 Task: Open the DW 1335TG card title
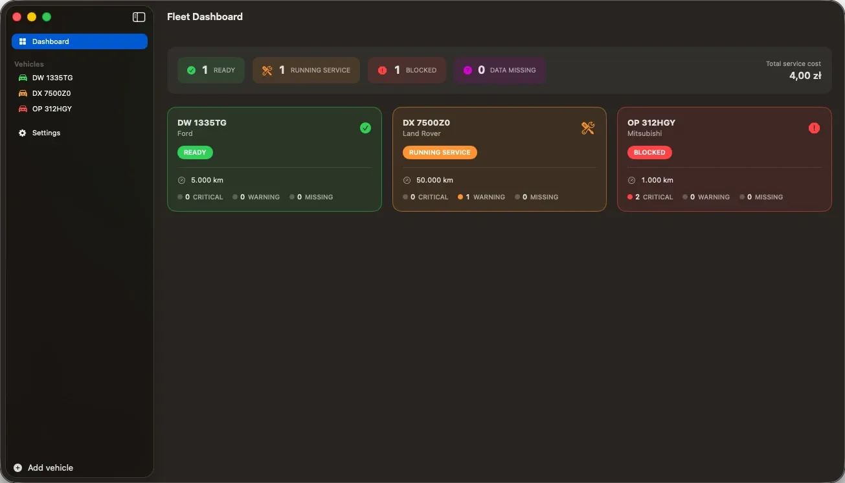[202, 122]
